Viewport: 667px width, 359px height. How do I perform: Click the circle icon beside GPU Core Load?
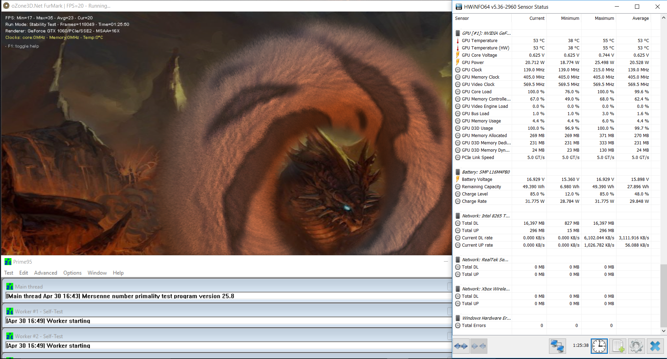[458, 92]
